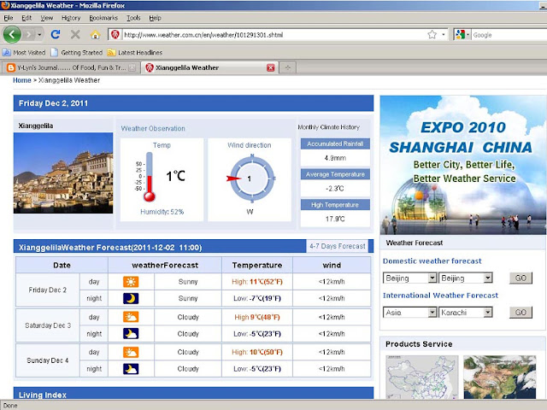The image size is (547, 410).
Task: Click the High: 11°C(52°F) temperature cell
Action: click(x=257, y=282)
